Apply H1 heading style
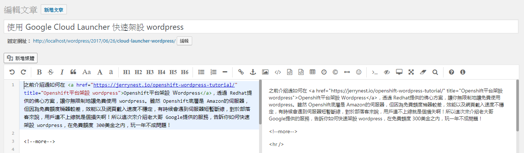This screenshot has width=524, height=153. 127,72
